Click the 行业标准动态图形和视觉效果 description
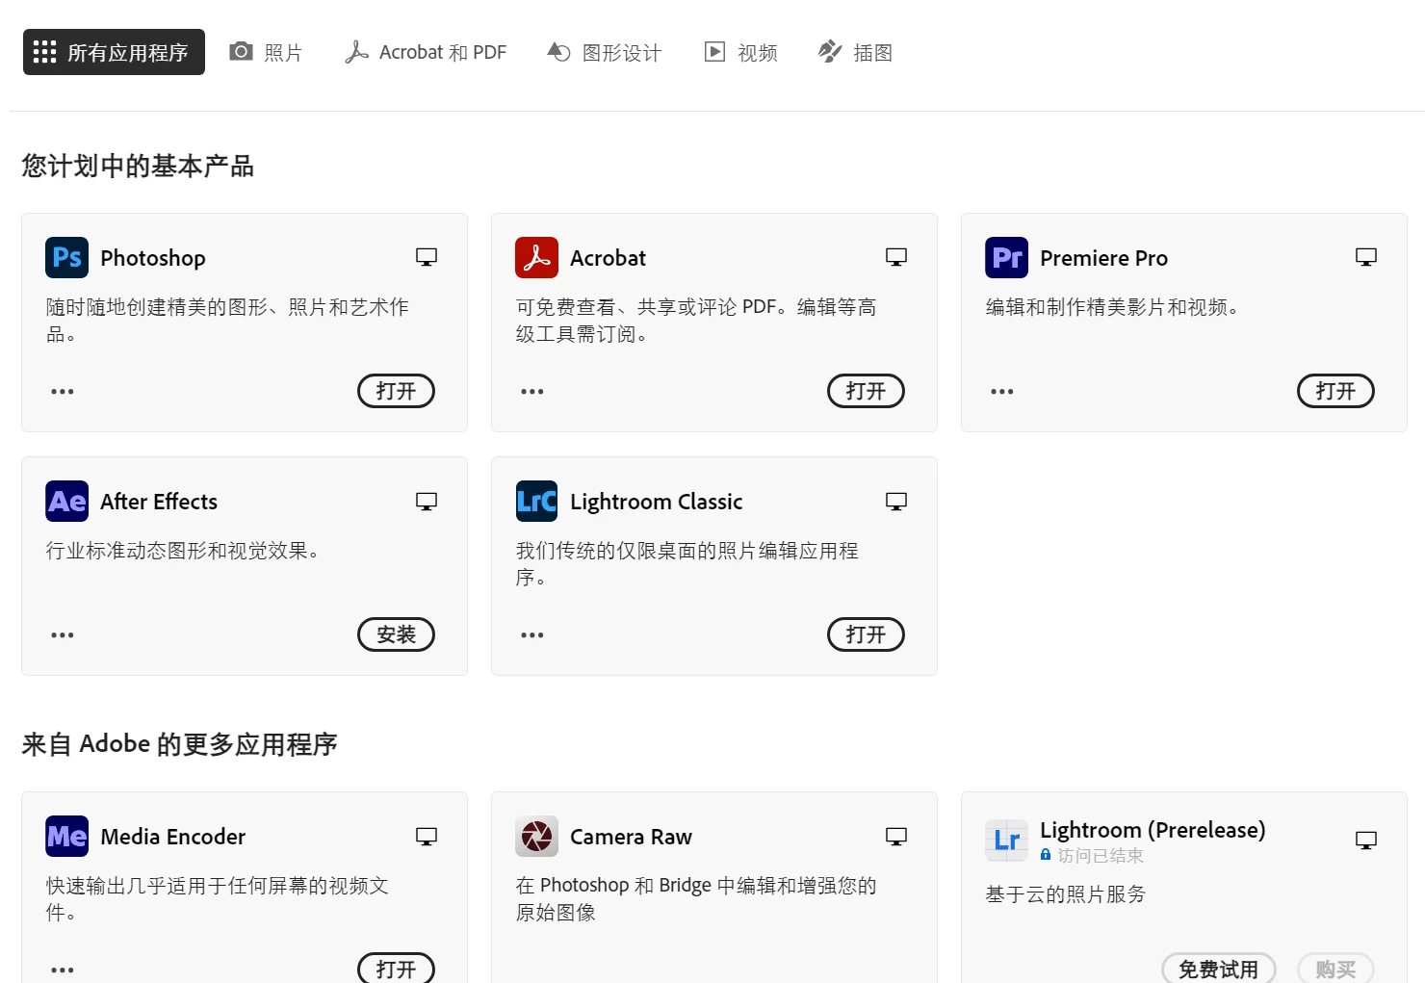 [183, 551]
